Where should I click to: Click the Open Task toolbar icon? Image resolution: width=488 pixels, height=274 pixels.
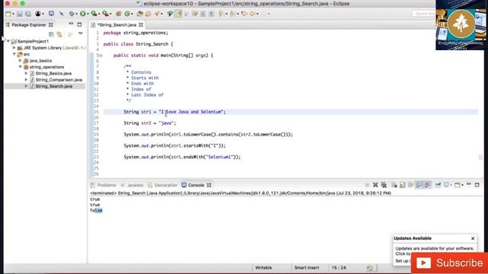tap(148, 14)
